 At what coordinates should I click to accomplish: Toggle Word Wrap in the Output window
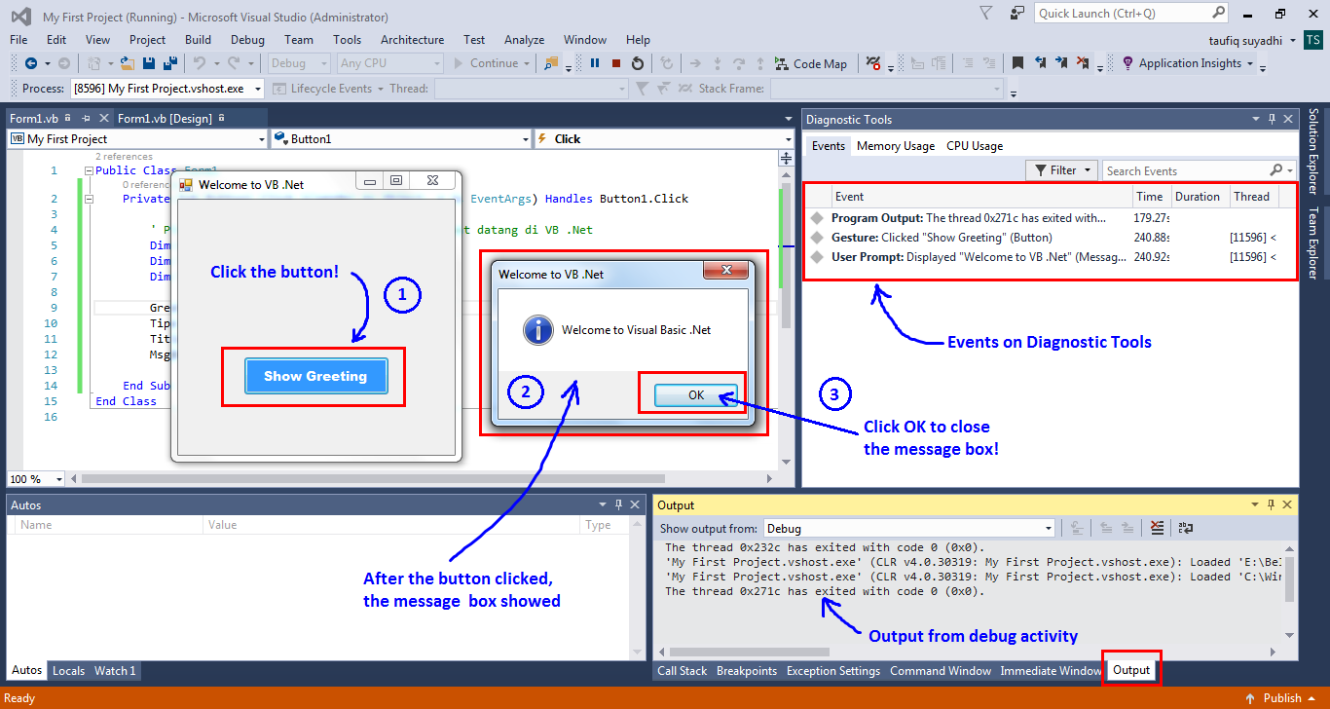tap(1186, 527)
